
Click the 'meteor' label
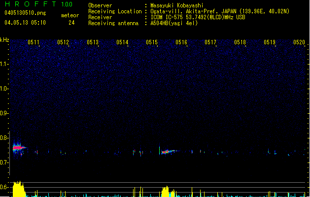pyautogui.click(x=70, y=15)
